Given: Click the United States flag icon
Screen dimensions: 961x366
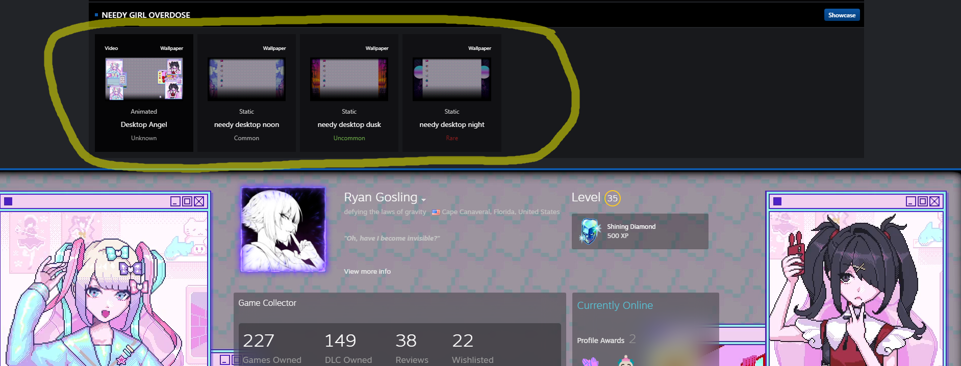Looking at the screenshot, I should 436,212.
